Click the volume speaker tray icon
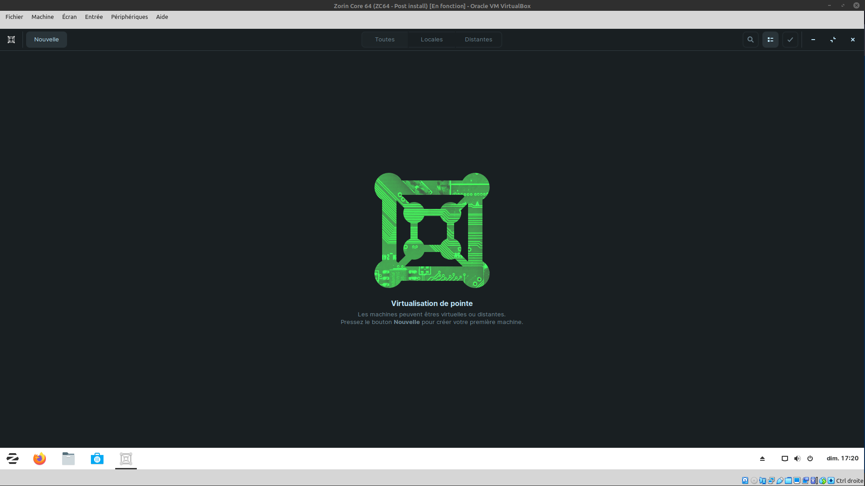865x486 pixels. point(797,459)
